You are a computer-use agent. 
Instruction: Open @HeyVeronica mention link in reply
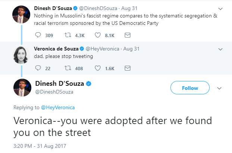point(58,108)
